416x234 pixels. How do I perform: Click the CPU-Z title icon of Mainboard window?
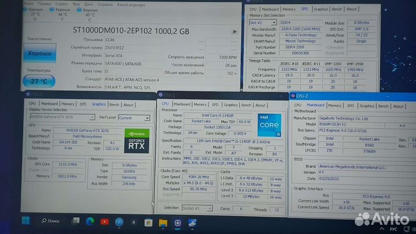coord(293,96)
